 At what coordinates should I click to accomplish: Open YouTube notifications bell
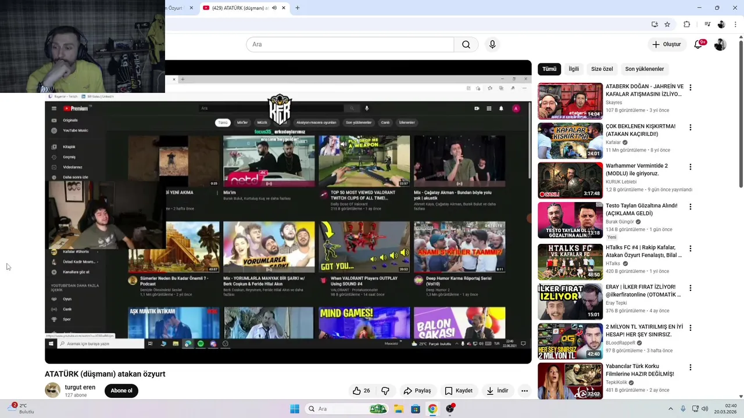tap(698, 45)
